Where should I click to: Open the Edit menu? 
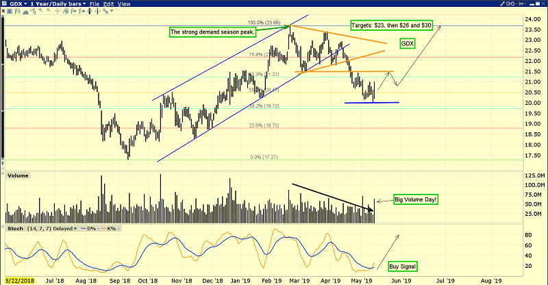[x=108, y=3]
